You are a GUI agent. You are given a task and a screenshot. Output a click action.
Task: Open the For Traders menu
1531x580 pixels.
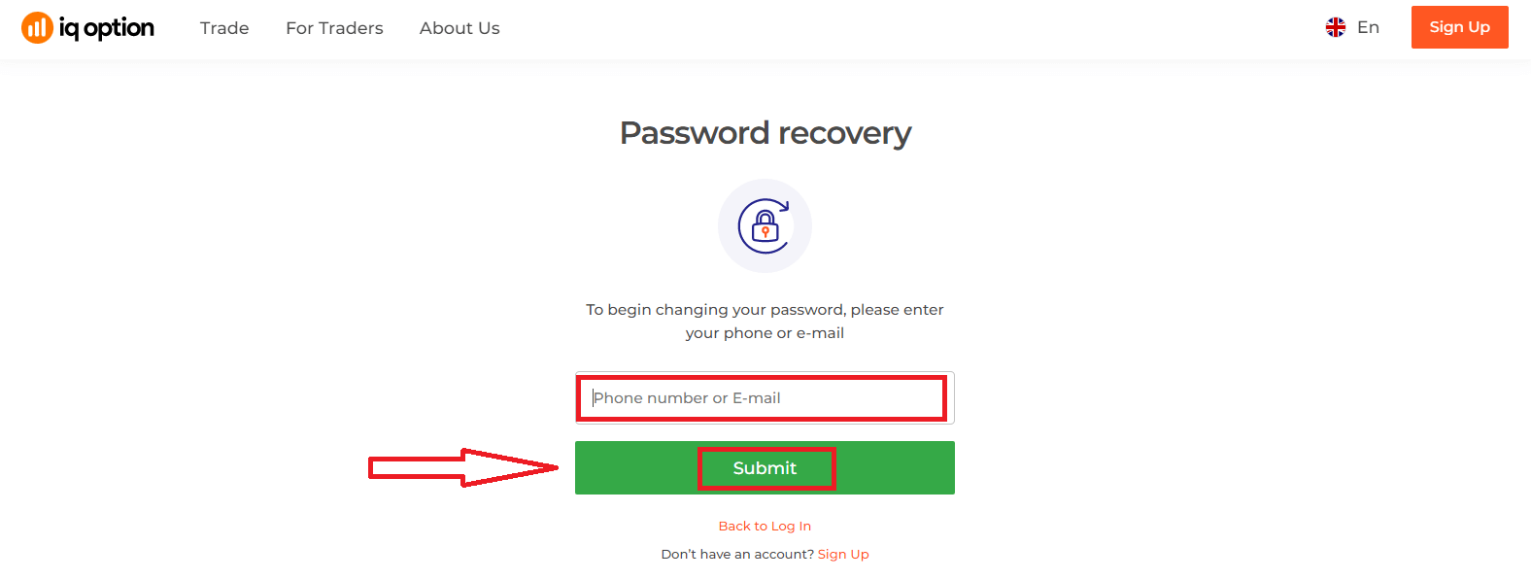tap(334, 28)
